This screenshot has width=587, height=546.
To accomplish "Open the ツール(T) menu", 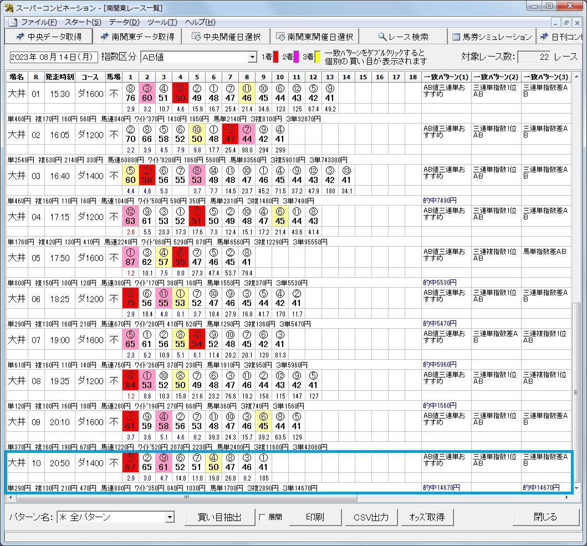I will tap(162, 22).
